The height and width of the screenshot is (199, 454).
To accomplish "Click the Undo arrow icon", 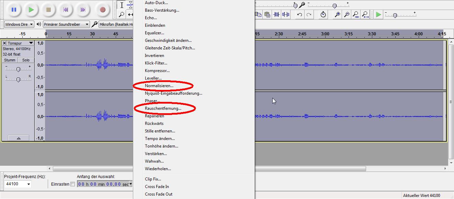I will click(x=299, y=14).
